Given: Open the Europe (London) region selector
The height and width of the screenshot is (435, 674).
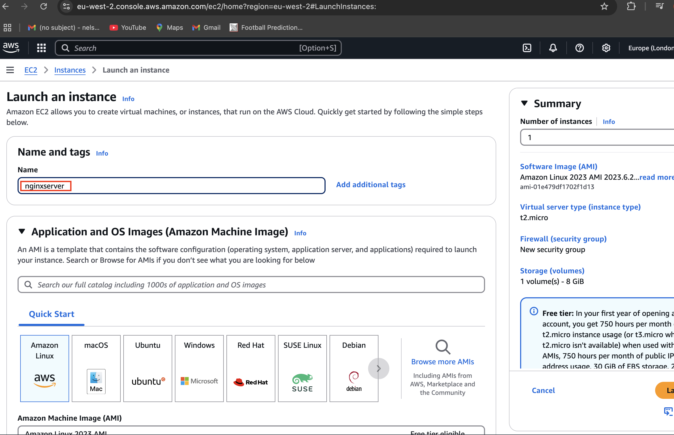Looking at the screenshot, I should [651, 48].
